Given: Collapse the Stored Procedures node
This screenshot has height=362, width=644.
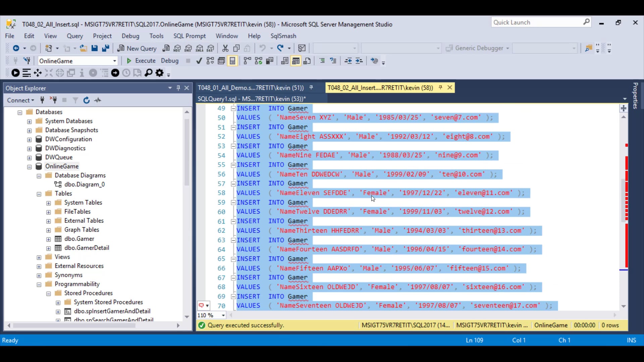Looking at the screenshot, I should [48, 293].
